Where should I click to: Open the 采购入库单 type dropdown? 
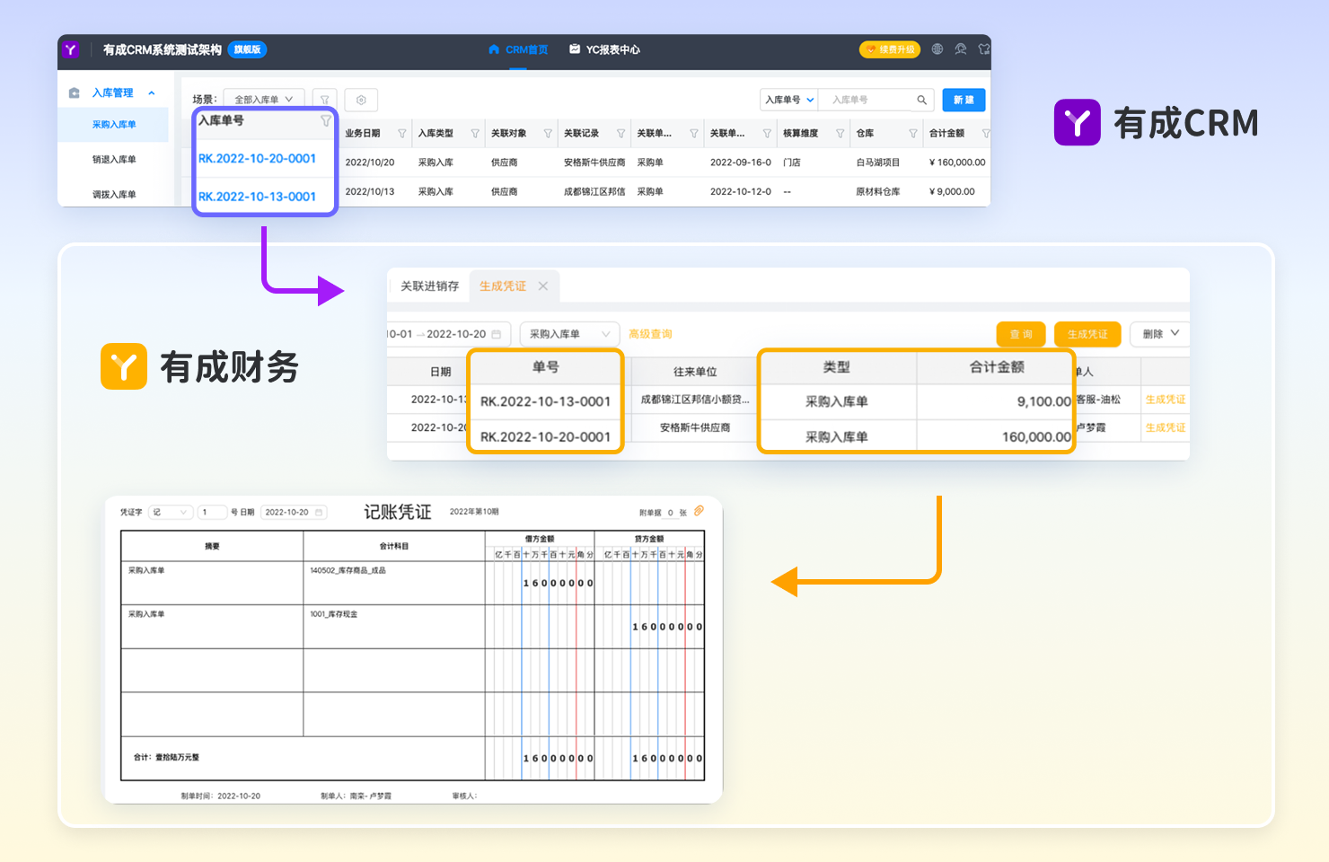tap(569, 334)
